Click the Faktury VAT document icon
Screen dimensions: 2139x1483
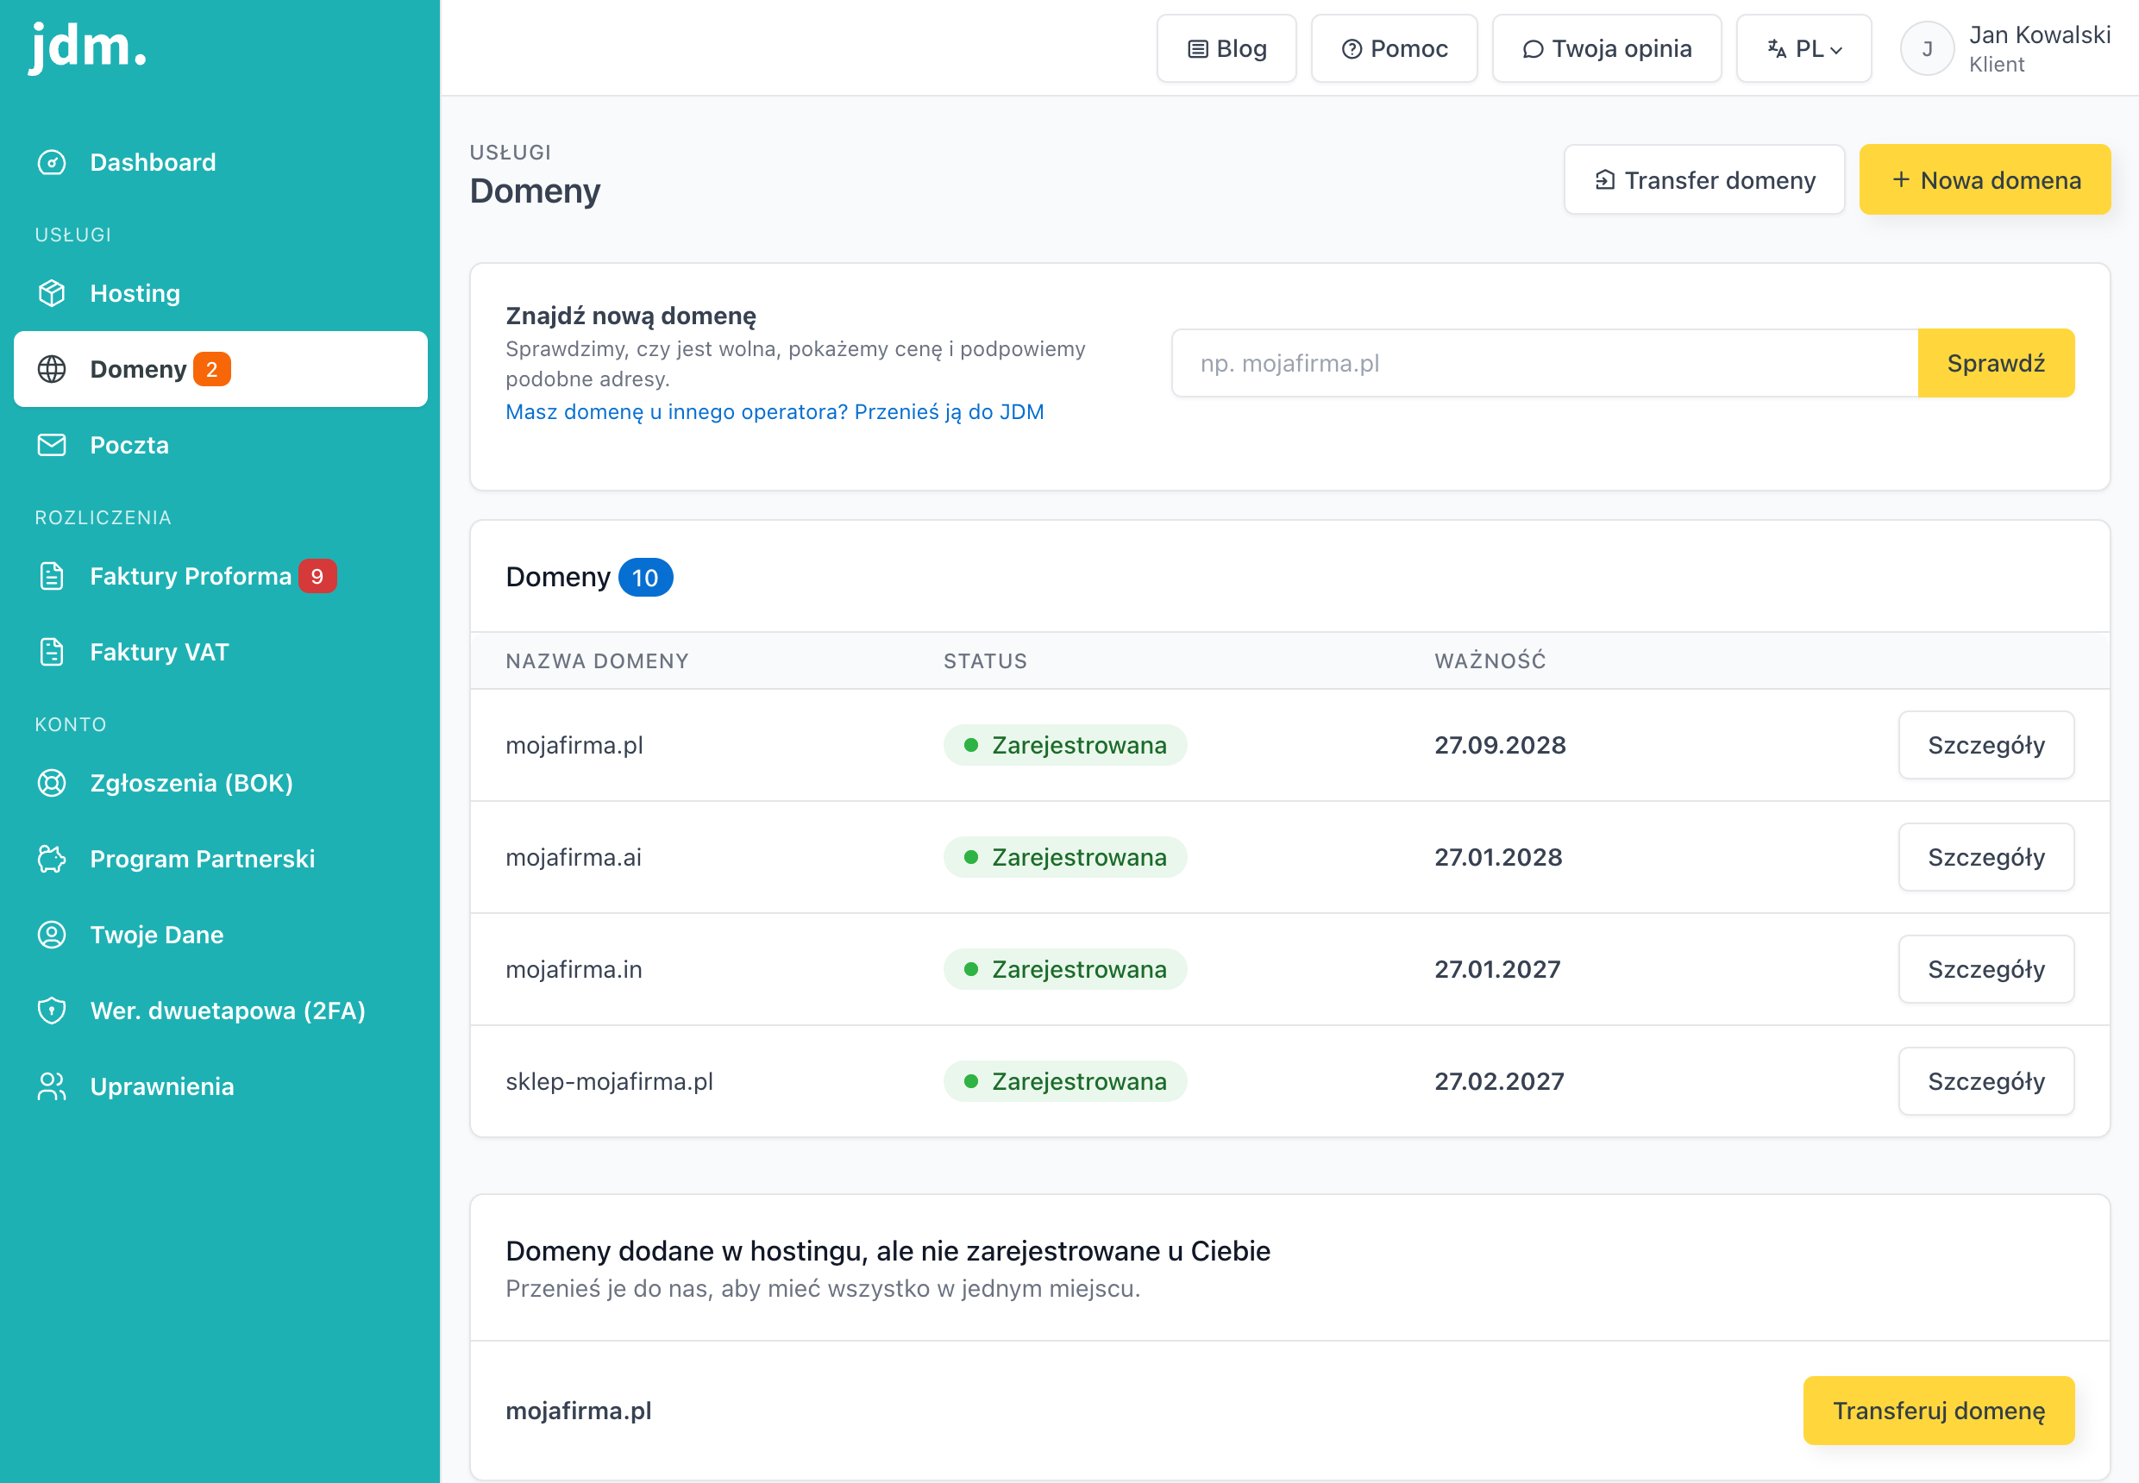pyautogui.click(x=52, y=653)
